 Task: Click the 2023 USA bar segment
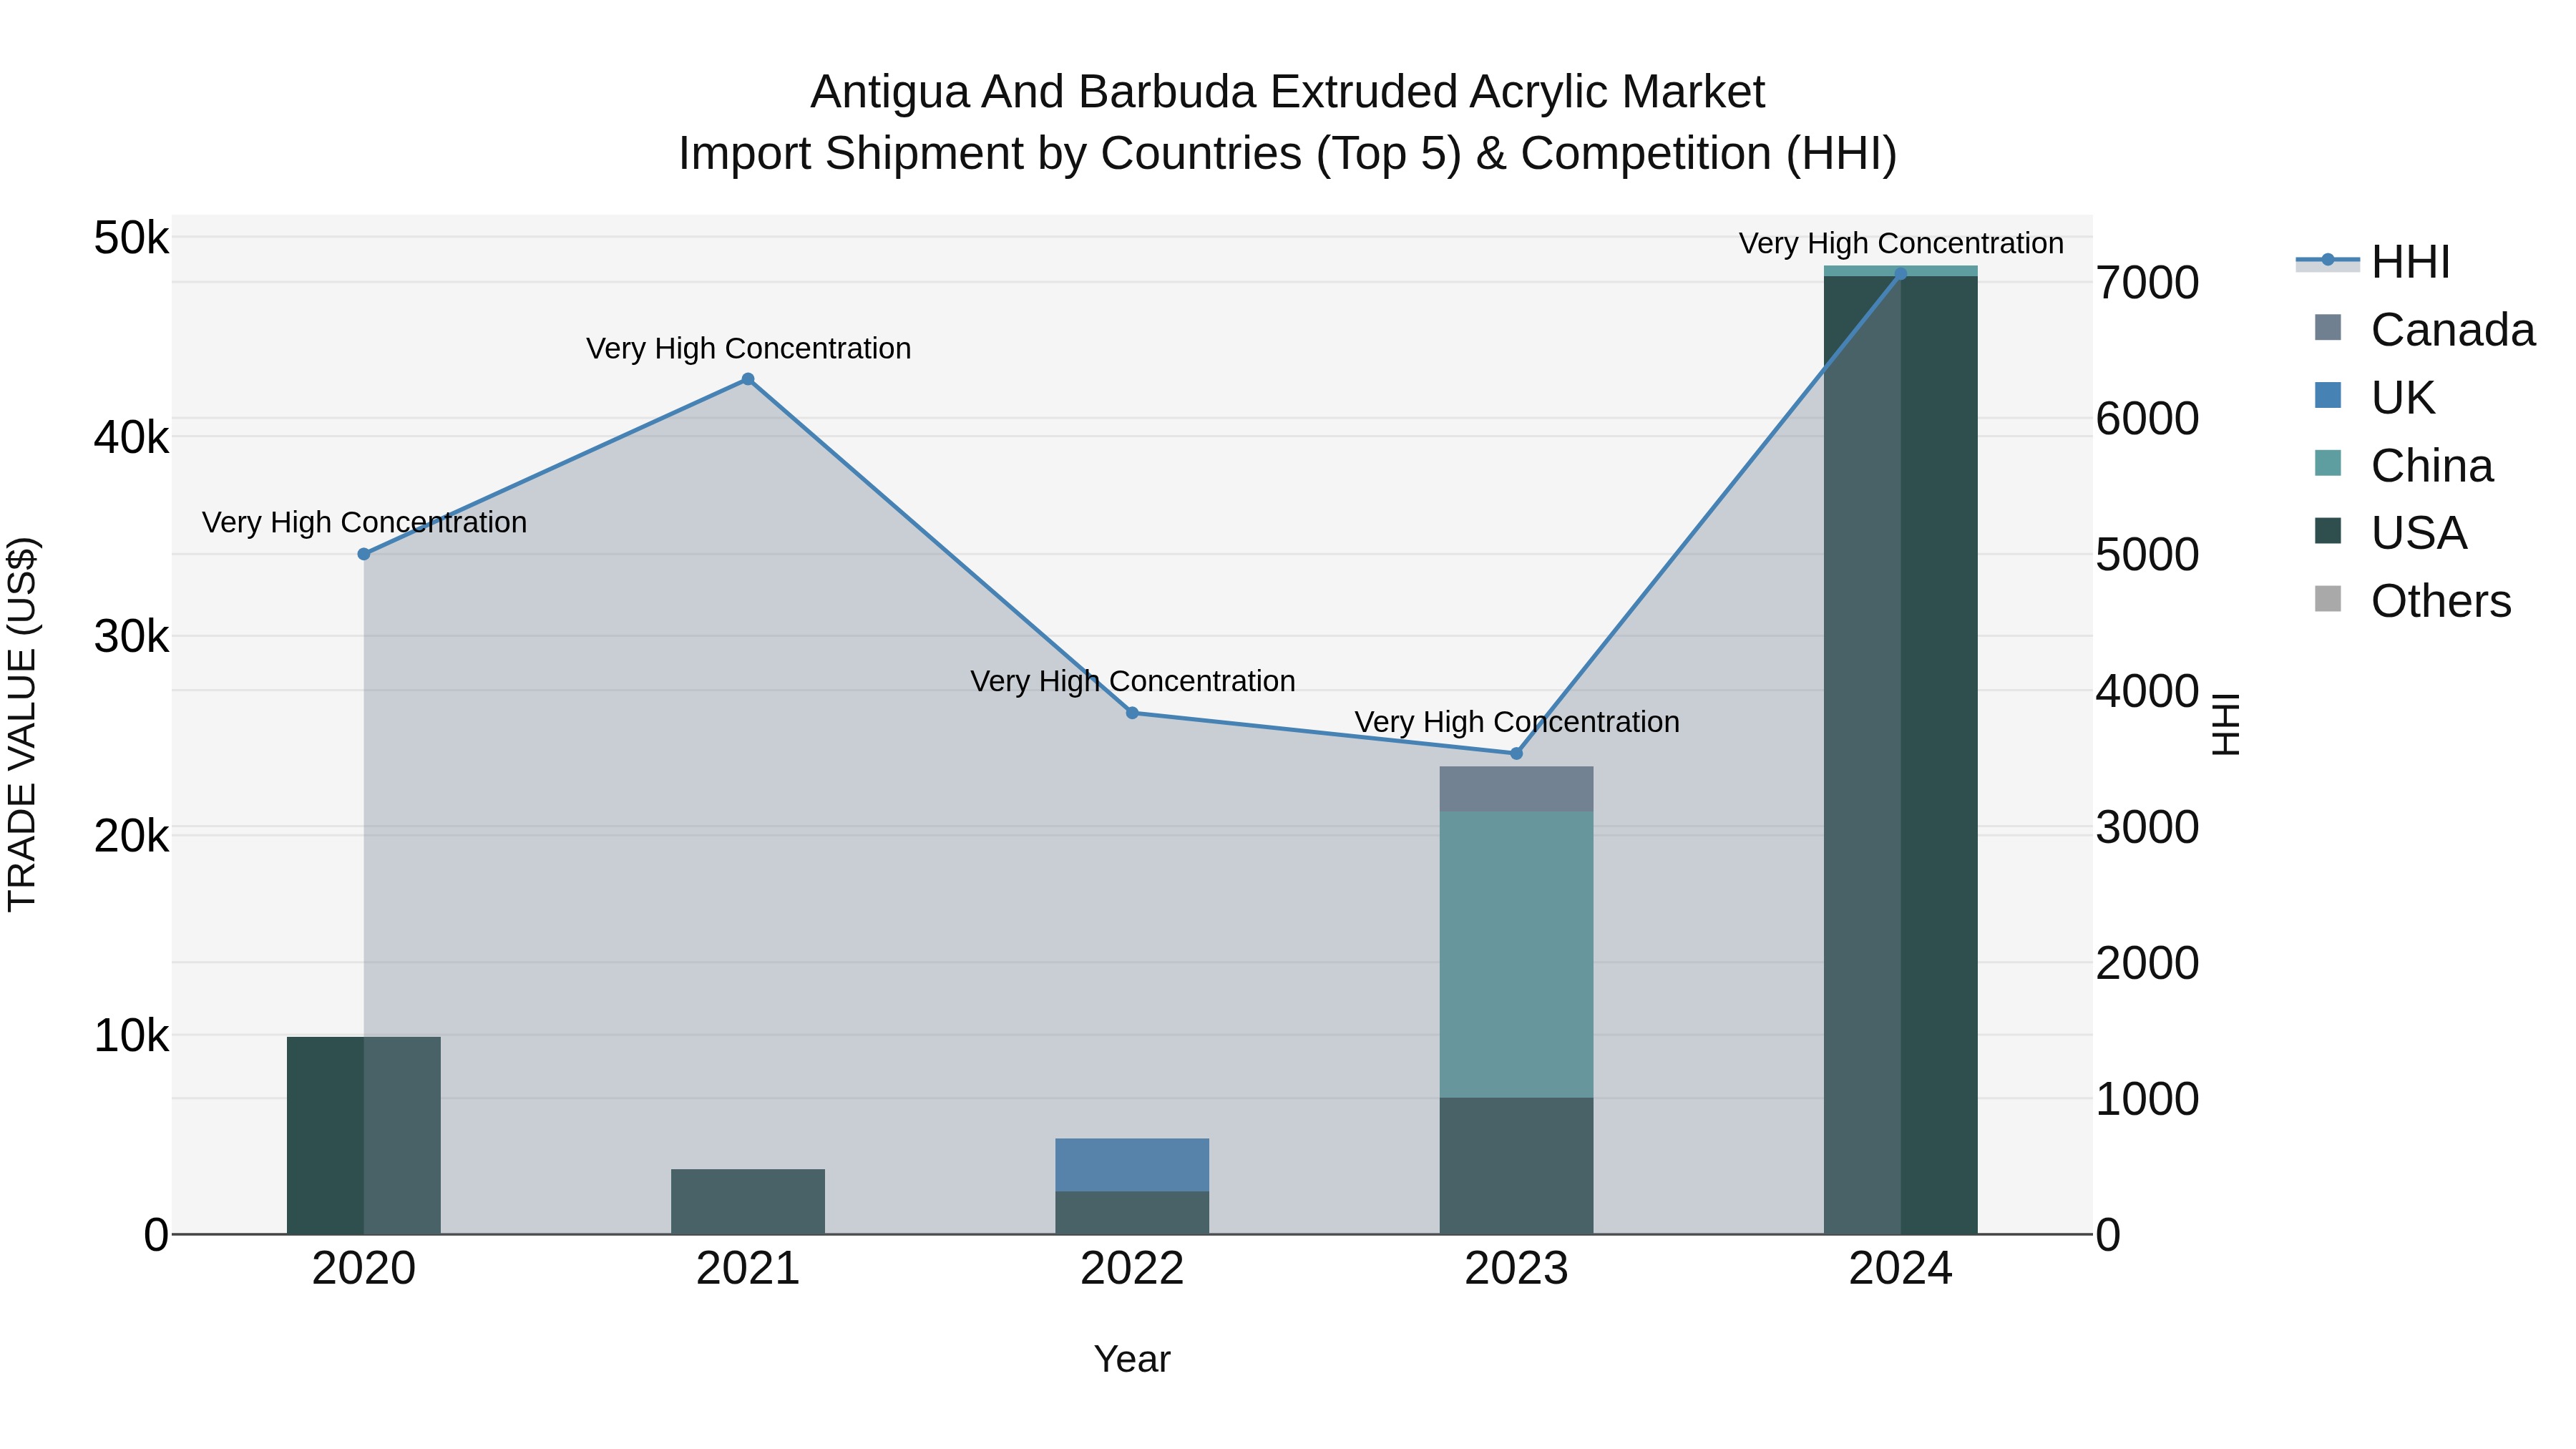click(x=1516, y=1166)
